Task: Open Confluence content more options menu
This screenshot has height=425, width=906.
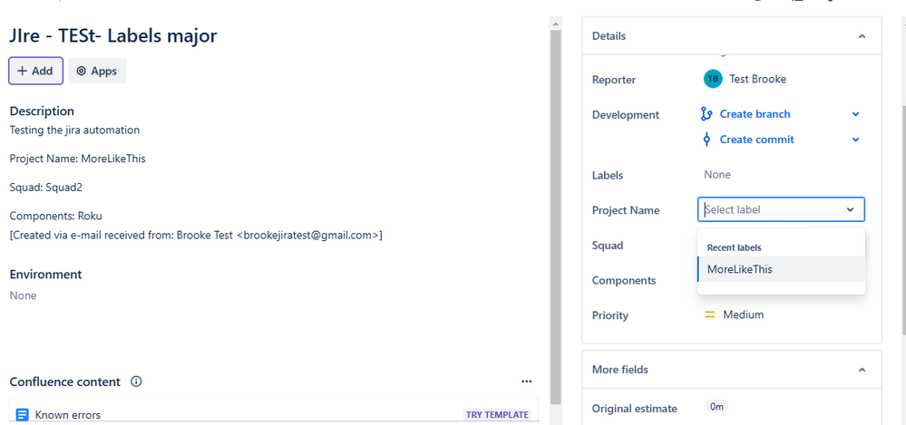Action: point(526,382)
